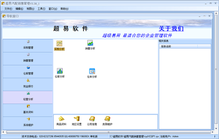Screen dimensions: 219x139
Task: Open the 视图 menu
Action: 30,9
